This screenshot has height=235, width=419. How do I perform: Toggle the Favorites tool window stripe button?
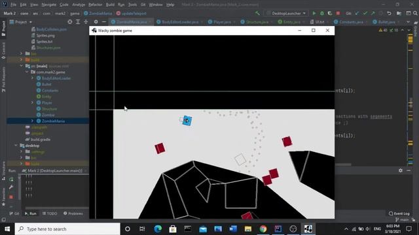click(3, 196)
